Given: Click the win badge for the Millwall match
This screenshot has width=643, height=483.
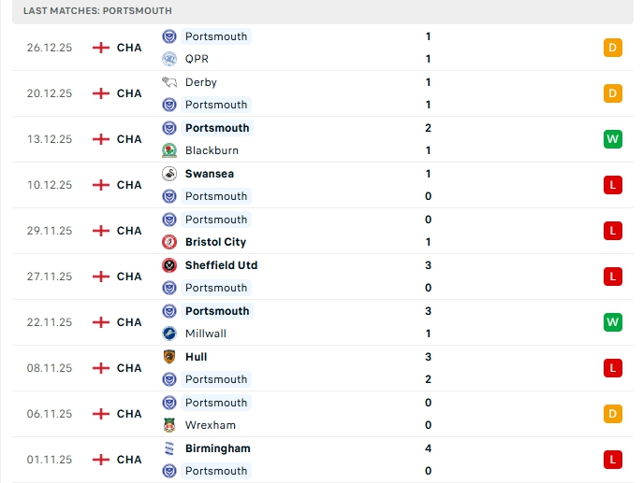Looking at the screenshot, I should point(613,322).
